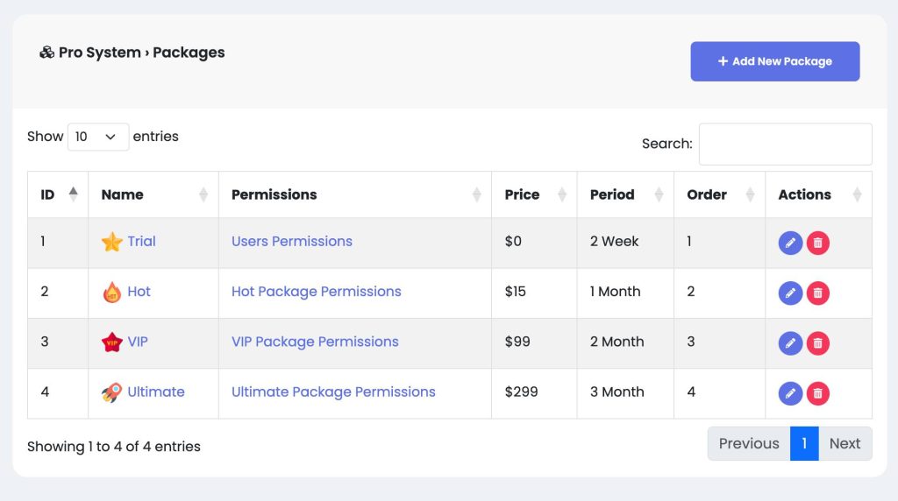Open Ultimate Package Permissions link
898x501 pixels.
333,392
